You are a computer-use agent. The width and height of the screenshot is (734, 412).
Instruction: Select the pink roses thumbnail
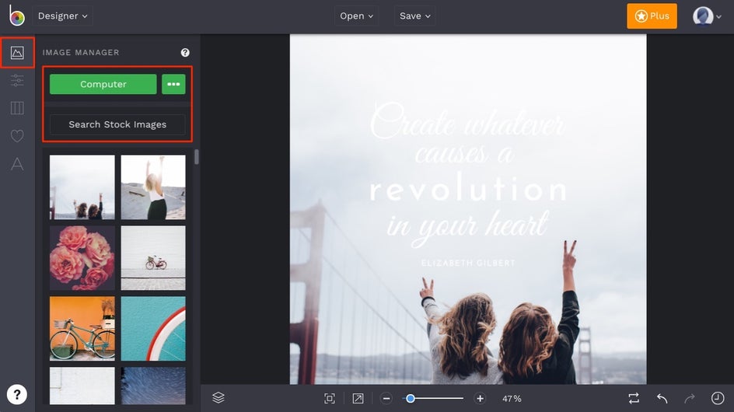82,258
